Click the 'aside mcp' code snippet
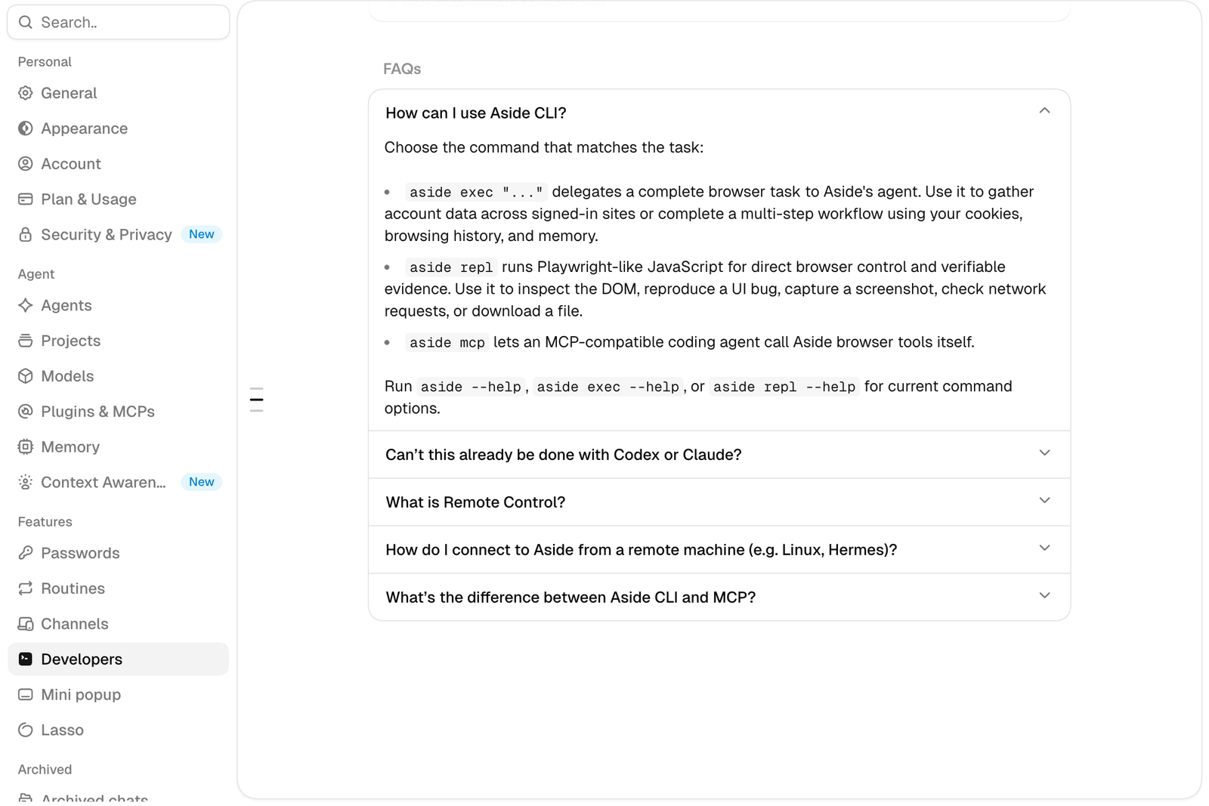1209x806 pixels. pyautogui.click(x=447, y=342)
